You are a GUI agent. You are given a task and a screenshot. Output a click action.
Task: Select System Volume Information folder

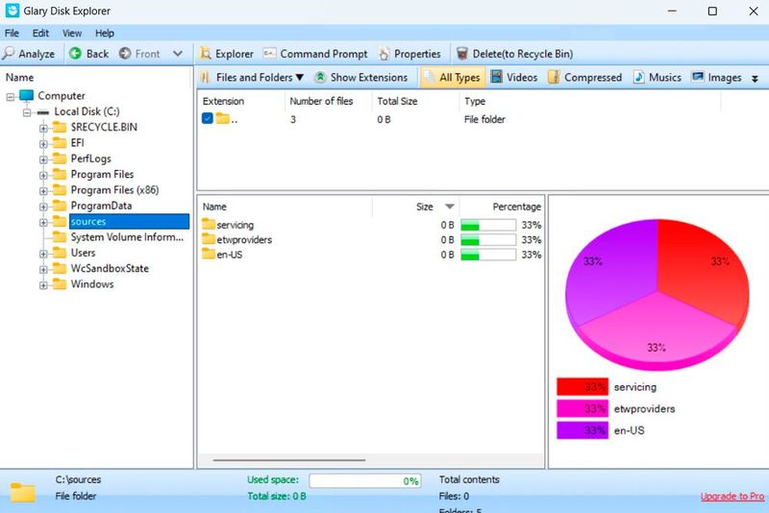coord(127,237)
